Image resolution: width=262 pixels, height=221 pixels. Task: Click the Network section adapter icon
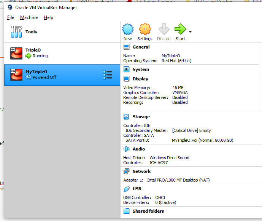[x=126, y=171]
